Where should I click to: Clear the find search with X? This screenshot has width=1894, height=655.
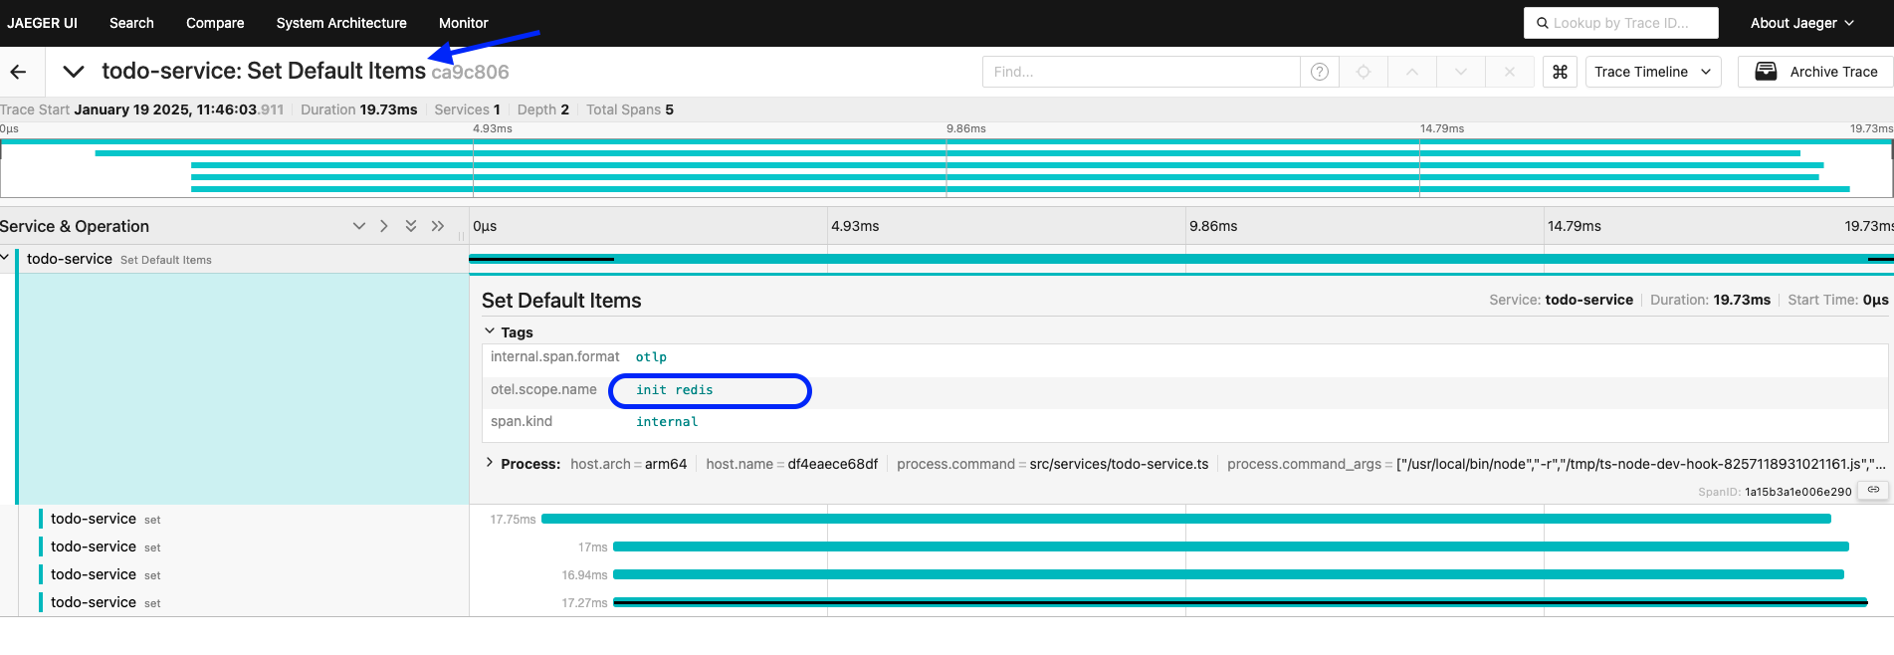click(1509, 72)
